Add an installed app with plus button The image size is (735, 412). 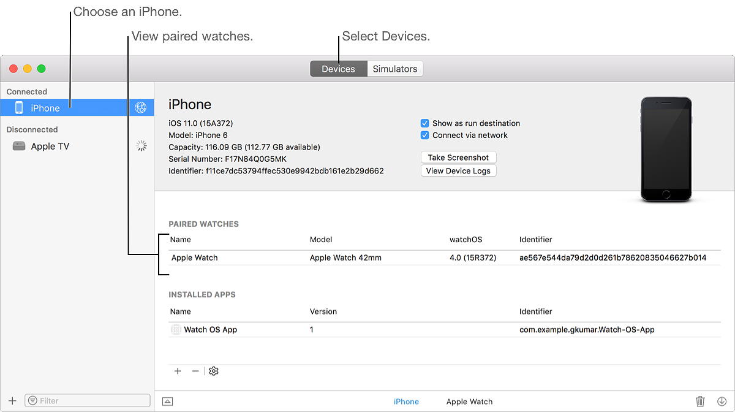coord(178,371)
